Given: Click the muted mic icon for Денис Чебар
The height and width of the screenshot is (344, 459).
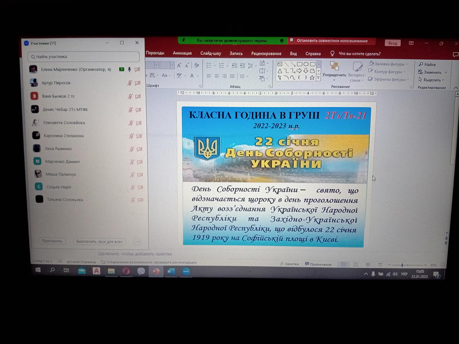Looking at the screenshot, I should (130, 110).
